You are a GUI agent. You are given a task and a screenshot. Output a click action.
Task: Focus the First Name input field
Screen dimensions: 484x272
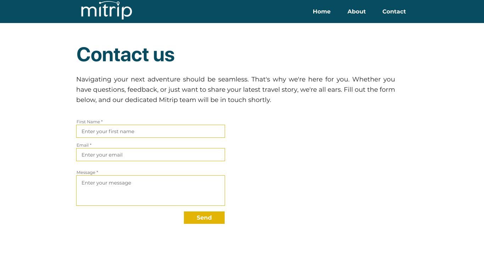click(x=151, y=131)
